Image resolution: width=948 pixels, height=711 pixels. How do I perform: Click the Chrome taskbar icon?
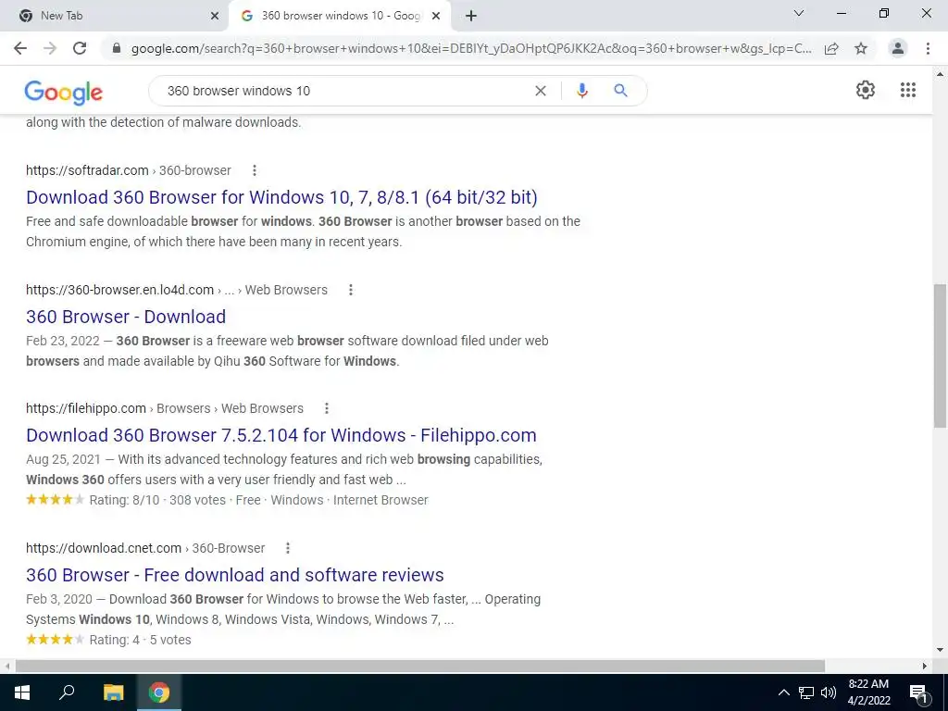coord(159,692)
